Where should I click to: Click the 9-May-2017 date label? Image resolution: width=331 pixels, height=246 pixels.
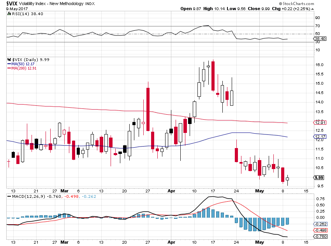tap(17, 9)
